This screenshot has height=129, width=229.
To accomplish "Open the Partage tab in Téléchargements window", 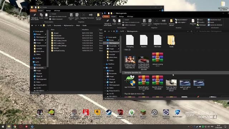I will click(121, 16).
